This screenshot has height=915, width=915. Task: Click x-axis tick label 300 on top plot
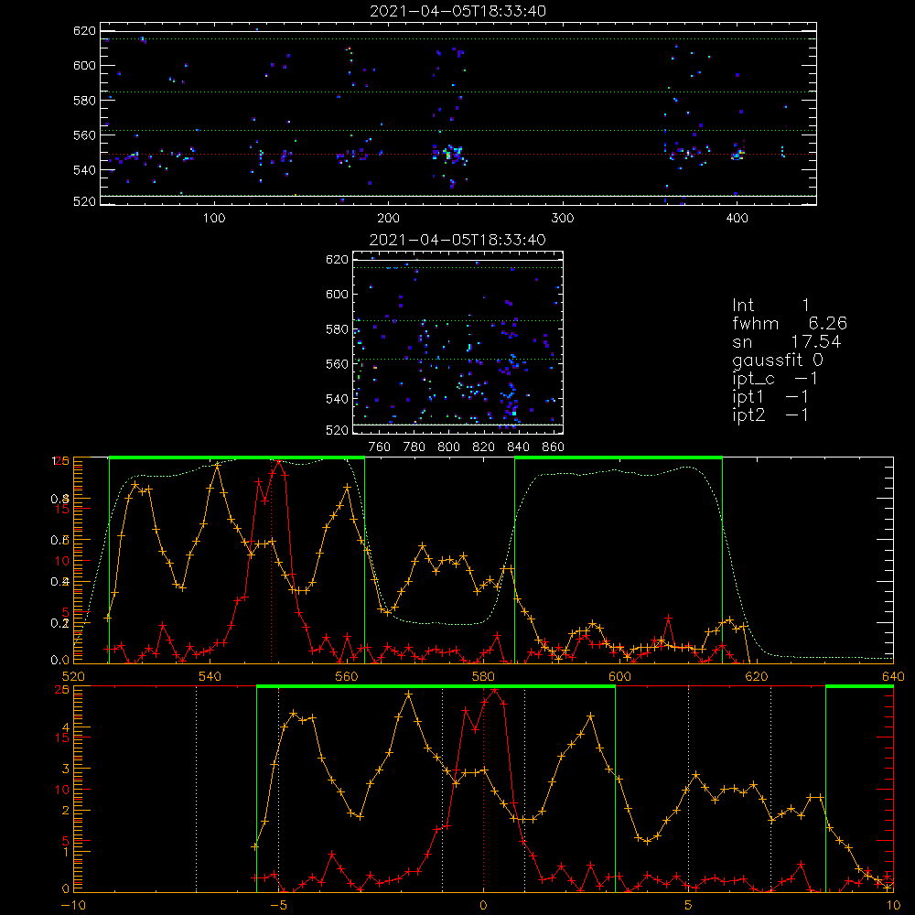[563, 219]
